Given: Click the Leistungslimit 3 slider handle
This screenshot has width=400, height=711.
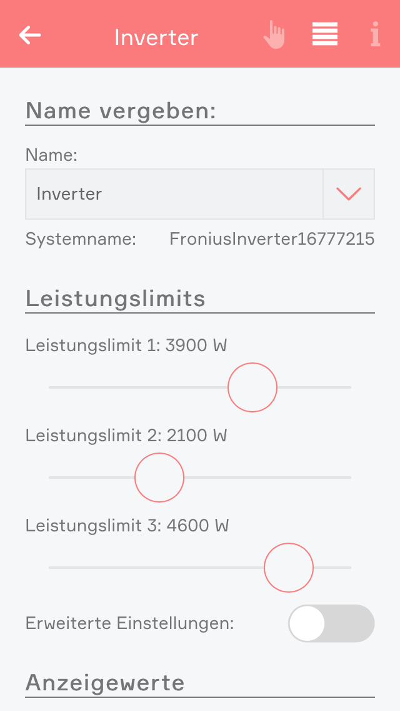Looking at the screenshot, I should point(289,568).
